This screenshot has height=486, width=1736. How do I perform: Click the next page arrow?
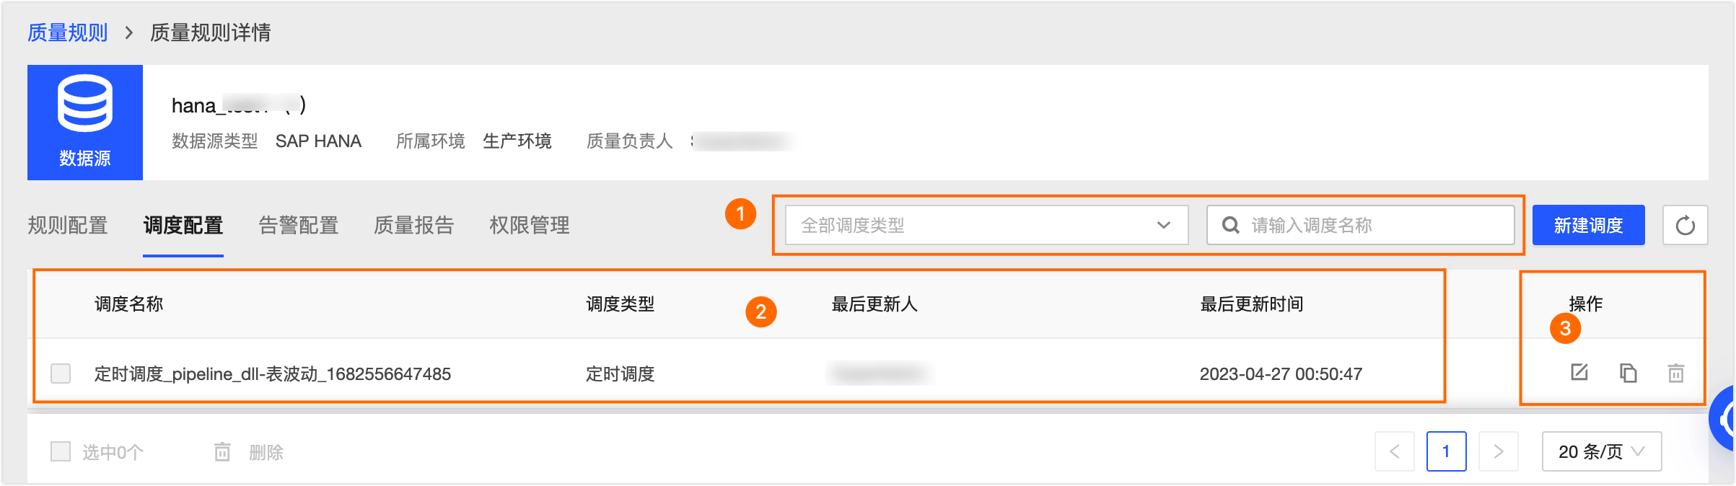(x=1498, y=452)
